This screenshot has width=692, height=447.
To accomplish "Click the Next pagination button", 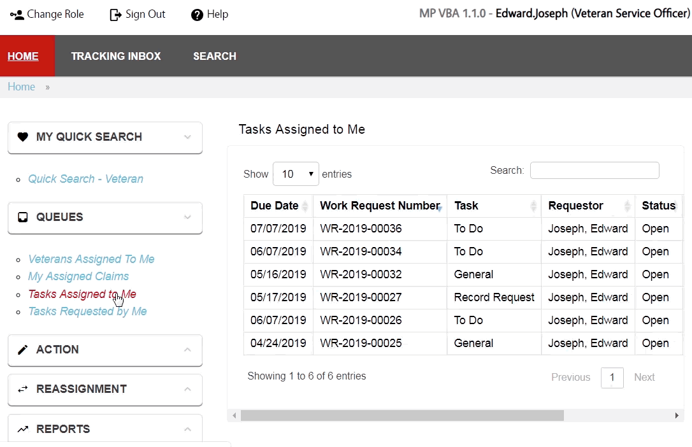I will pos(644,377).
